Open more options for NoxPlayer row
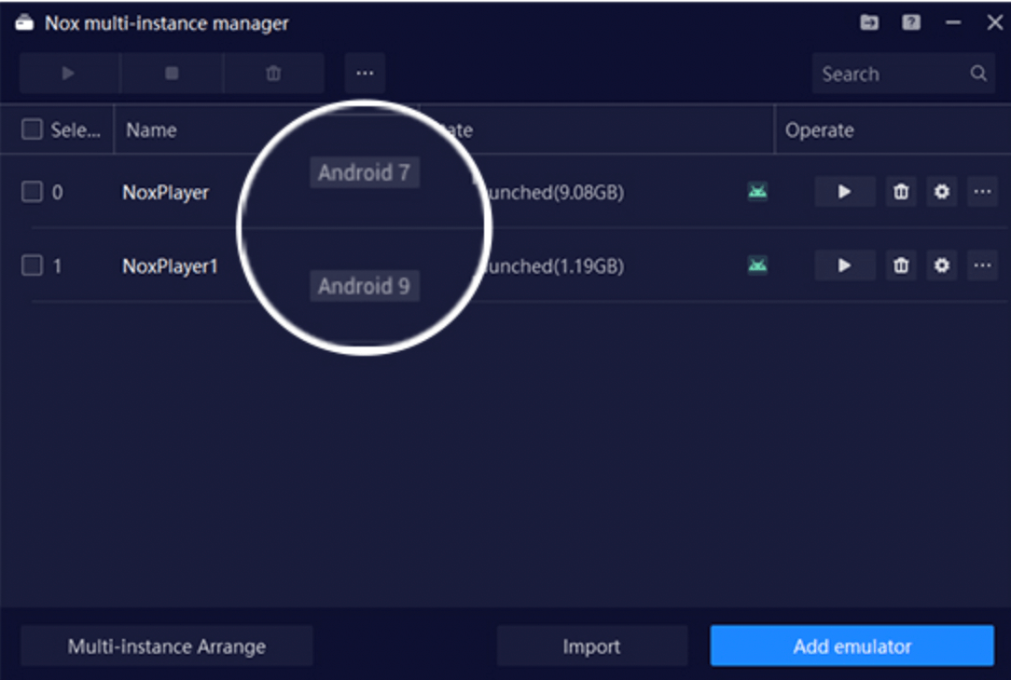The height and width of the screenshot is (680, 1011). pos(982,192)
